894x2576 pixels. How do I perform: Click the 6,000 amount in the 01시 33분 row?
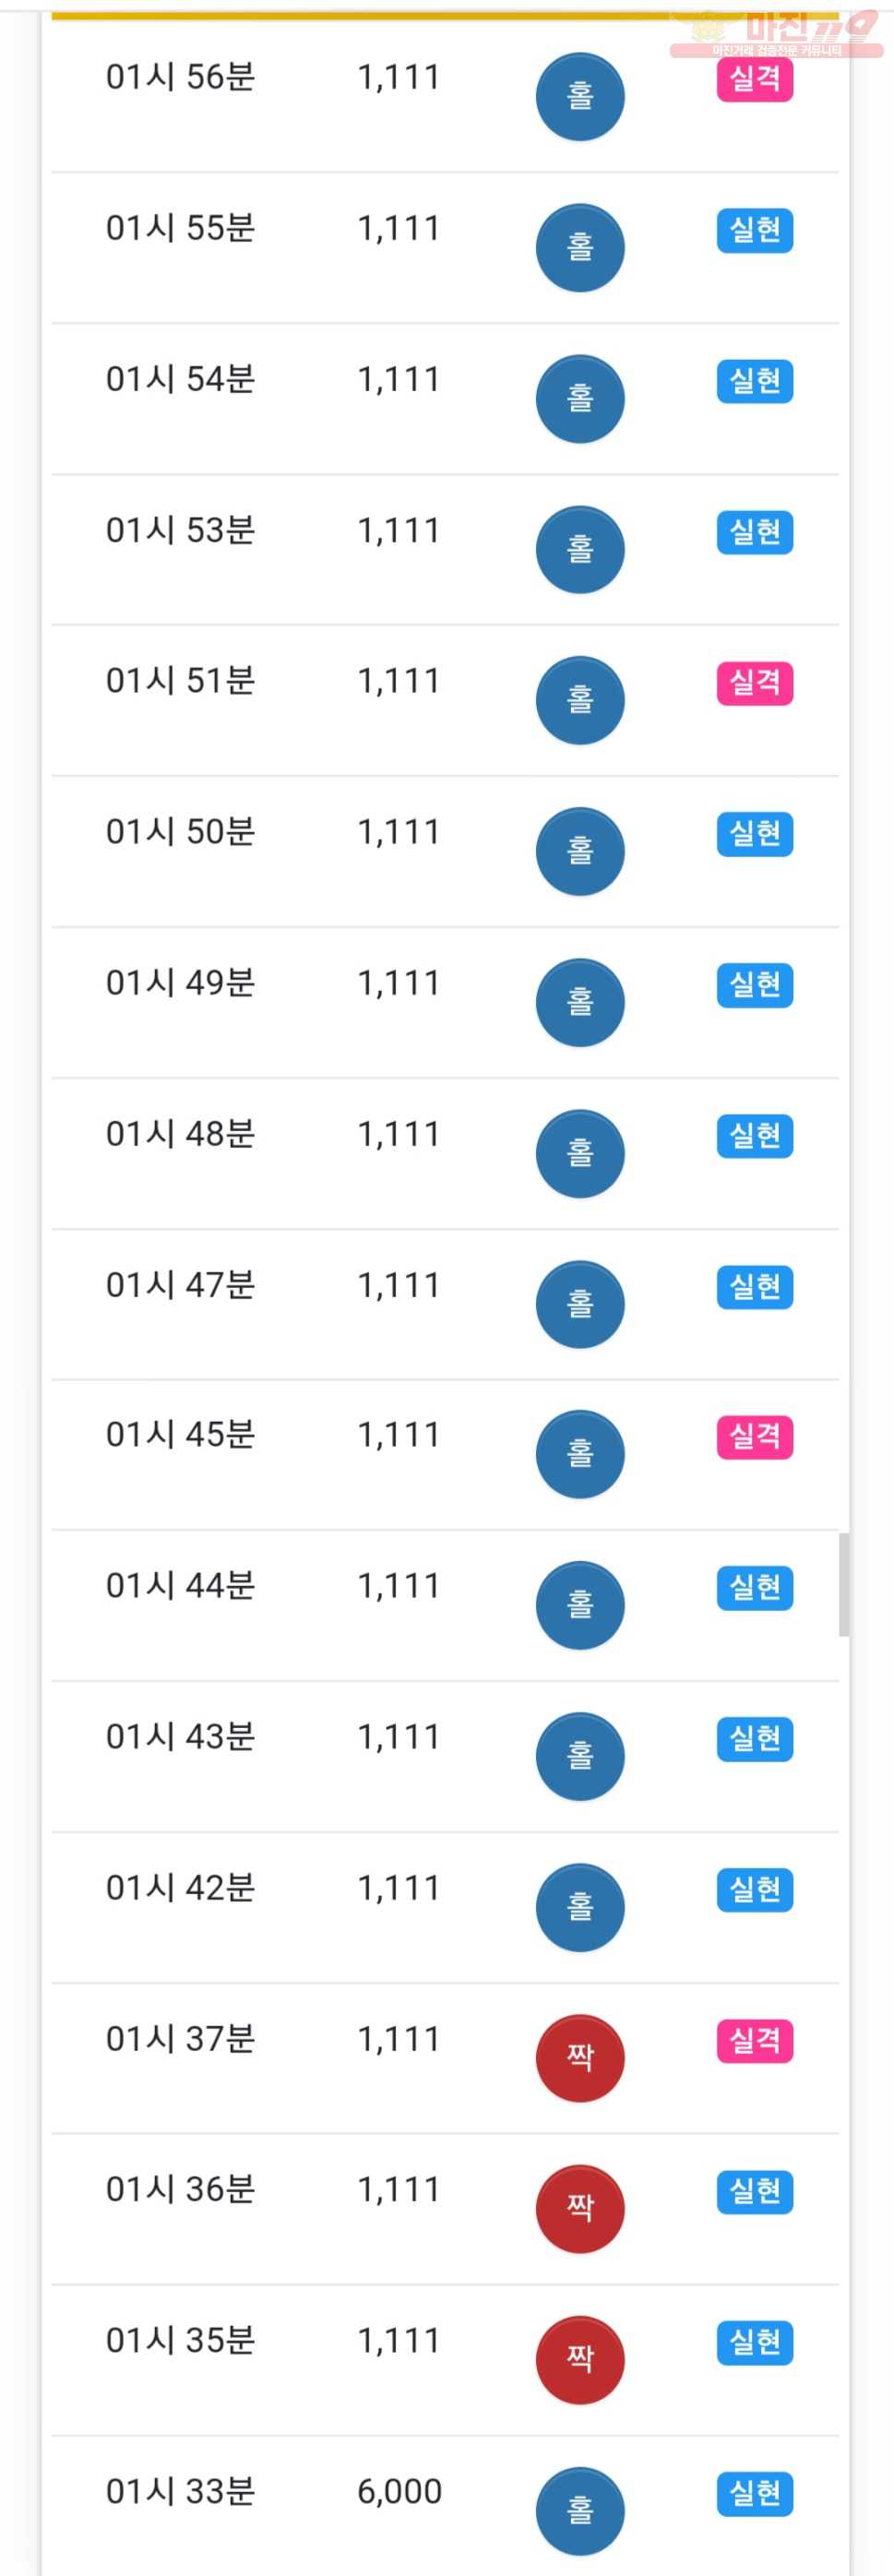[x=399, y=2492]
